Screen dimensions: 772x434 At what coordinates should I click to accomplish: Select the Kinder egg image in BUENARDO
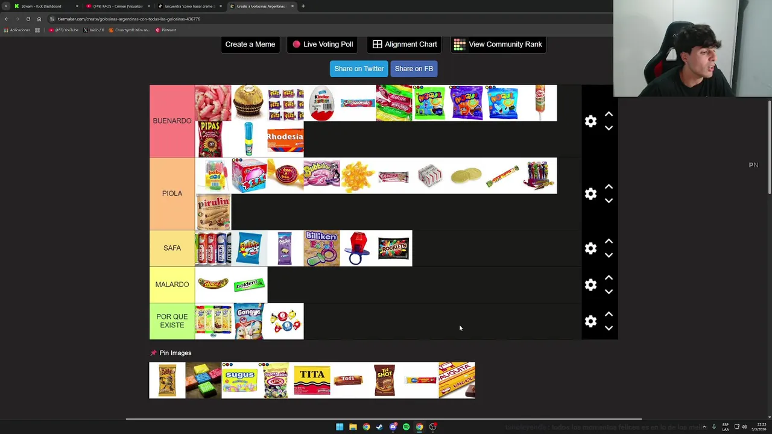[321, 103]
